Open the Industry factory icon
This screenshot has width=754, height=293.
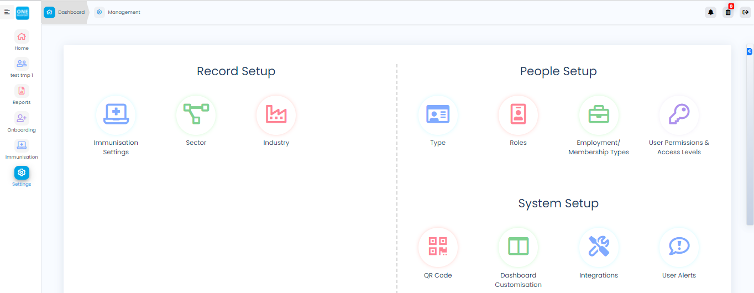[x=276, y=115]
